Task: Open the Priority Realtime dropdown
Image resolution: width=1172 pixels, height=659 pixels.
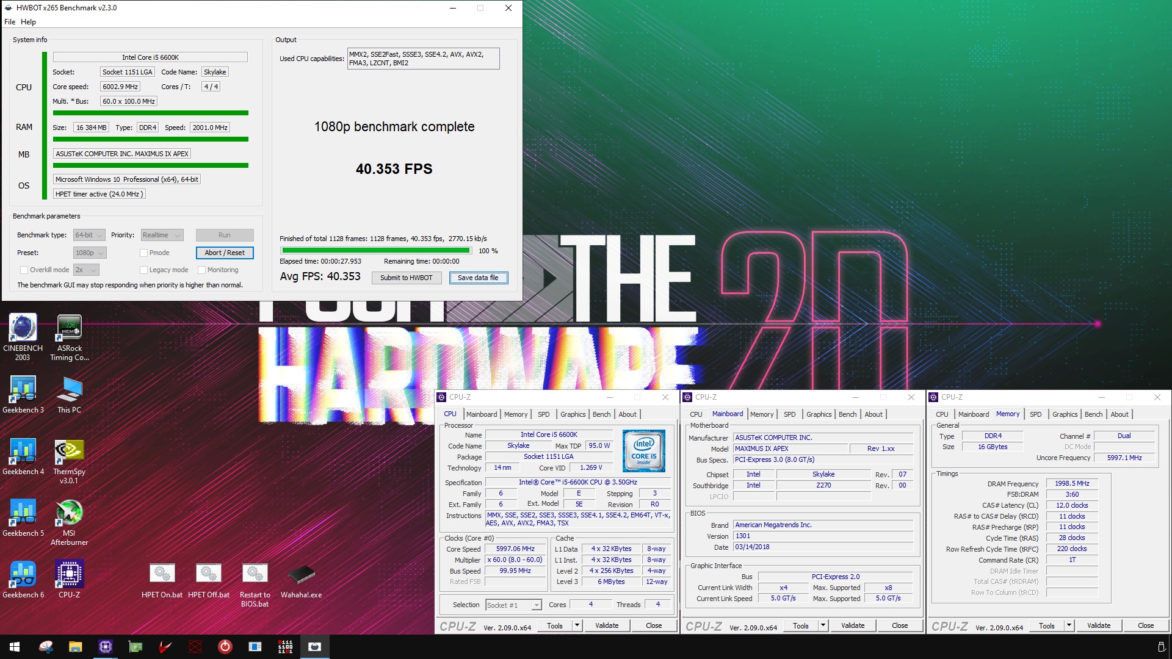Action: [x=162, y=235]
